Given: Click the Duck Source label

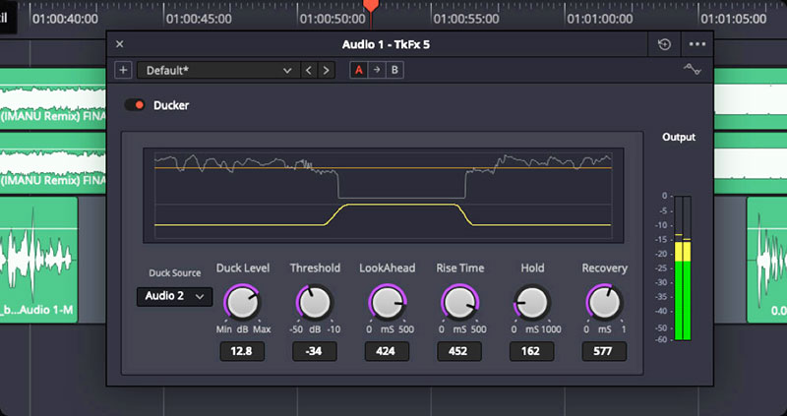Looking at the screenshot, I should point(175,273).
